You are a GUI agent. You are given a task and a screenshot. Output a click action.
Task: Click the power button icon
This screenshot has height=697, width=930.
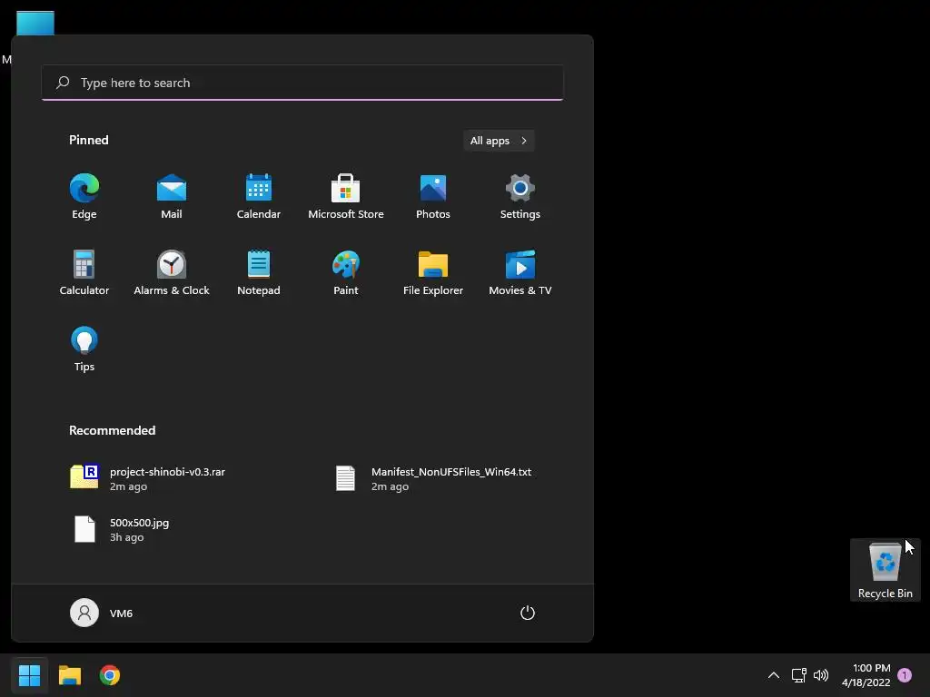pyautogui.click(x=528, y=613)
